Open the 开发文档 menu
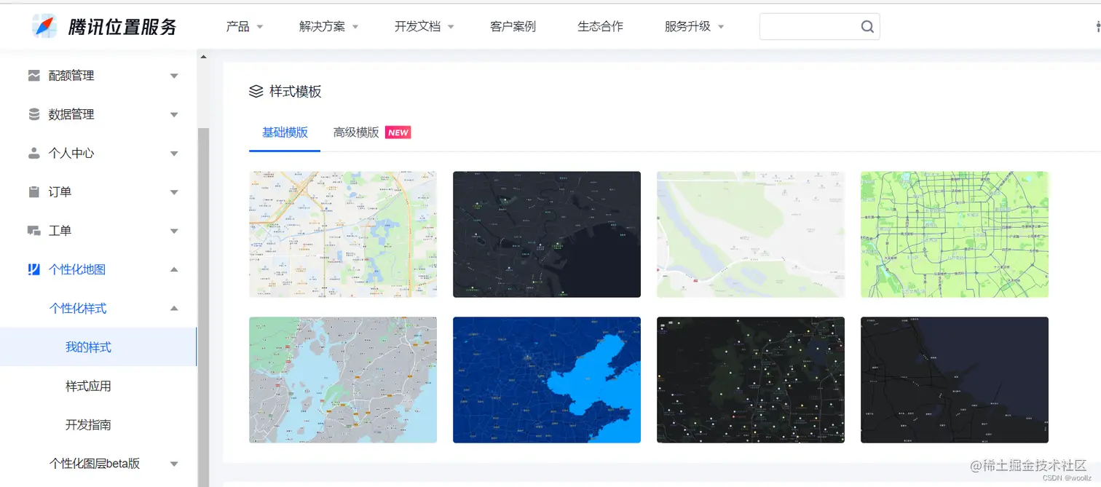Viewport: 1101px width, 487px height. (417, 25)
